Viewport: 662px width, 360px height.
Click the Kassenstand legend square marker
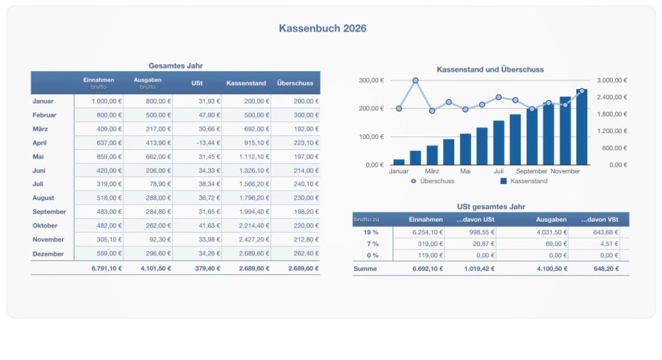[x=503, y=181]
